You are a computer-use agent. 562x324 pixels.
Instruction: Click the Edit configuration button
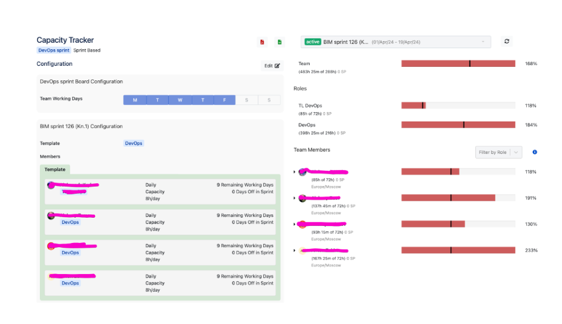(x=272, y=66)
